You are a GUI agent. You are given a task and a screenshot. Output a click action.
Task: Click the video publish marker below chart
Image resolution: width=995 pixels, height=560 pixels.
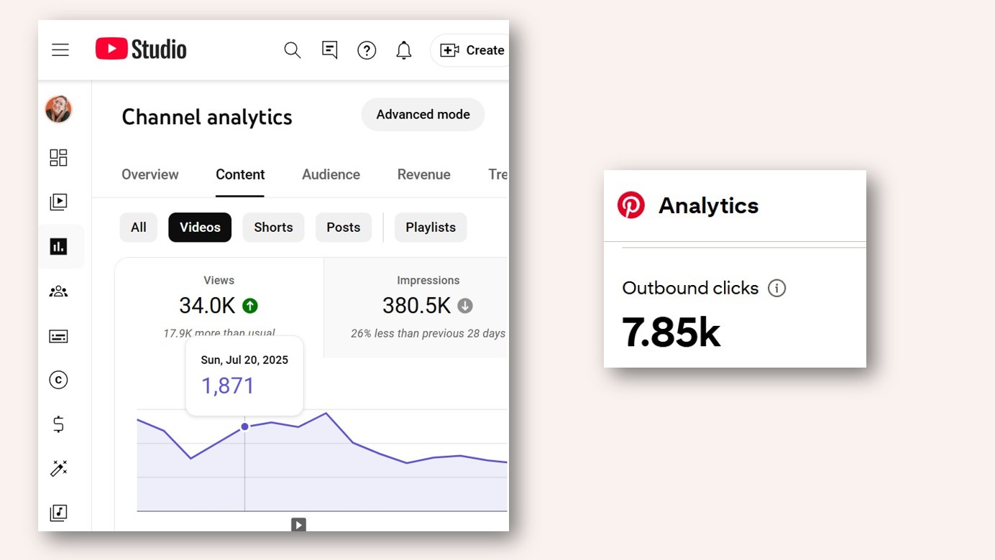click(x=298, y=525)
